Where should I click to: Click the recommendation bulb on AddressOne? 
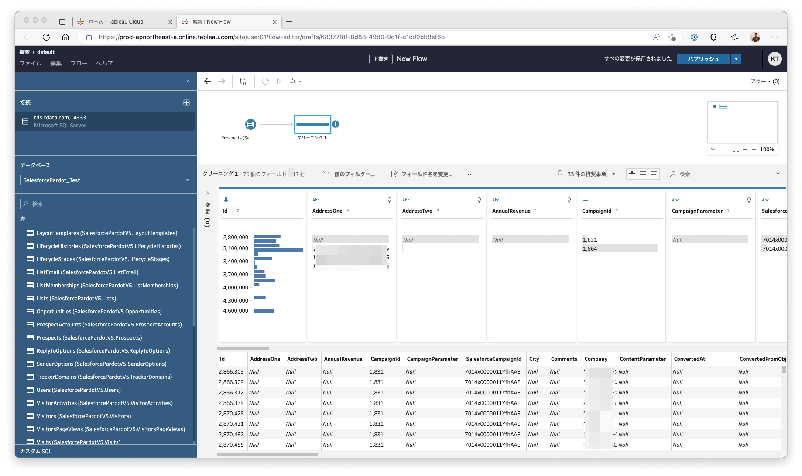click(389, 200)
